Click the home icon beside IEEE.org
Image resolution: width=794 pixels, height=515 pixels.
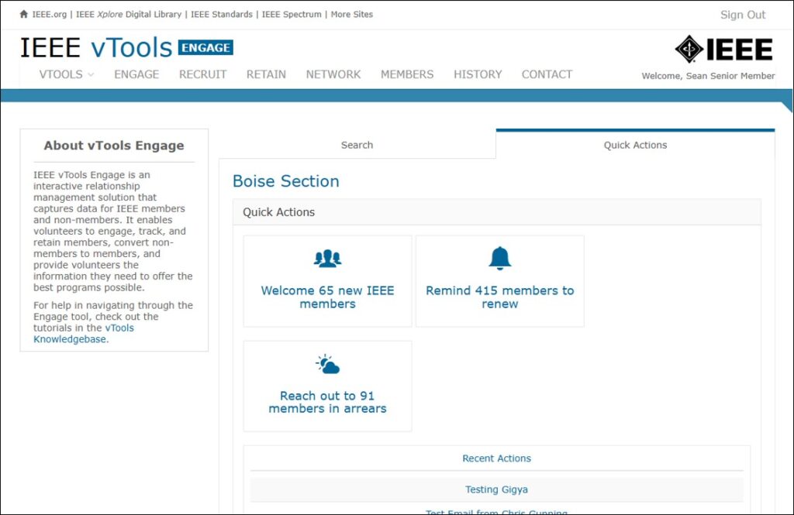(x=23, y=14)
